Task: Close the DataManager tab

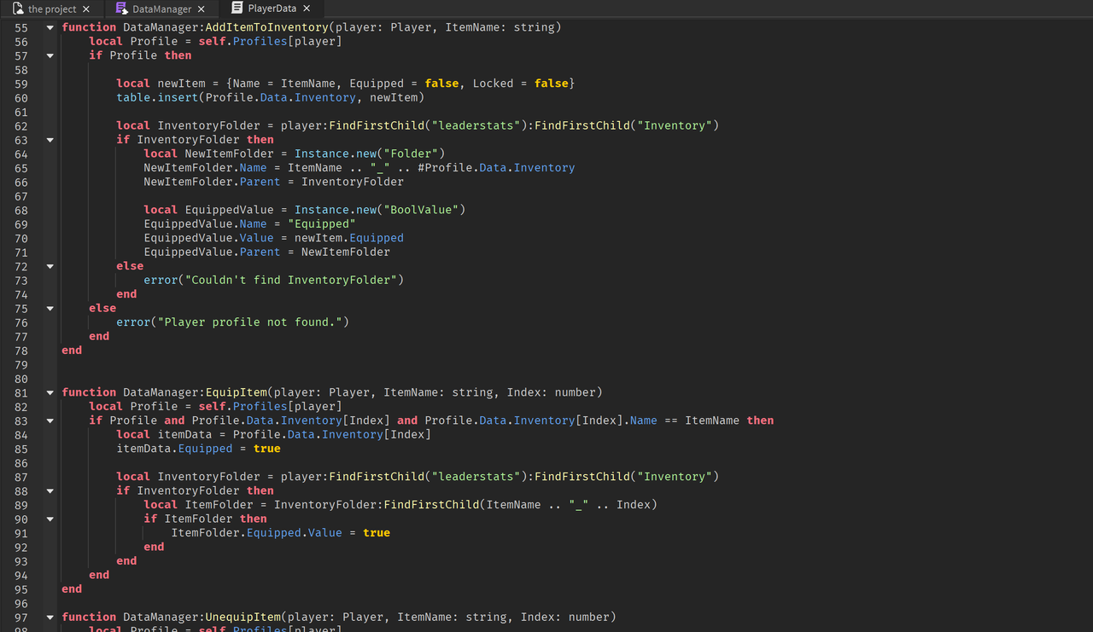Action: point(200,9)
